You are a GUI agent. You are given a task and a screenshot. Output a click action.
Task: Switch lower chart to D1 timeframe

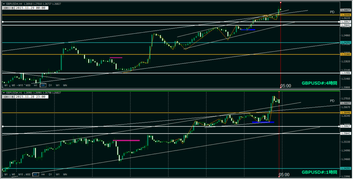tap(50, 174)
